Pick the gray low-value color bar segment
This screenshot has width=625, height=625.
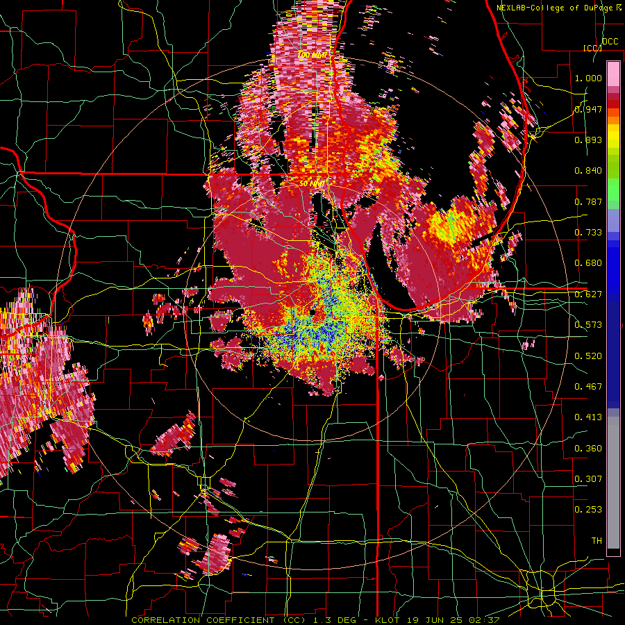coord(613,483)
